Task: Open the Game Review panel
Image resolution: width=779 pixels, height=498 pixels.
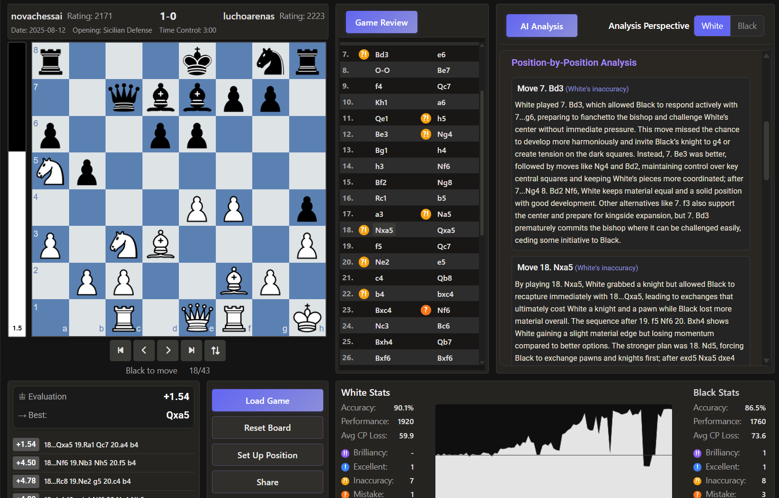Action: point(381,22)
